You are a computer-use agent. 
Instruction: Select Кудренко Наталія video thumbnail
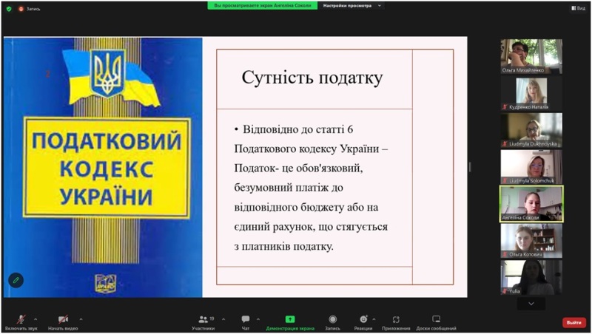coord(531,94)
